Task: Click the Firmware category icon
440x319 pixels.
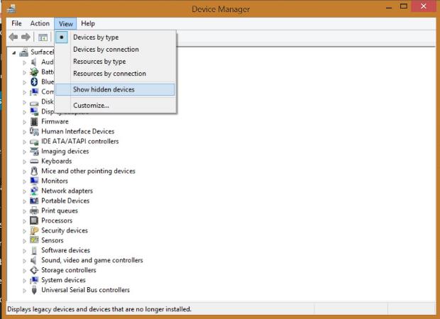Action: point(34,122)
